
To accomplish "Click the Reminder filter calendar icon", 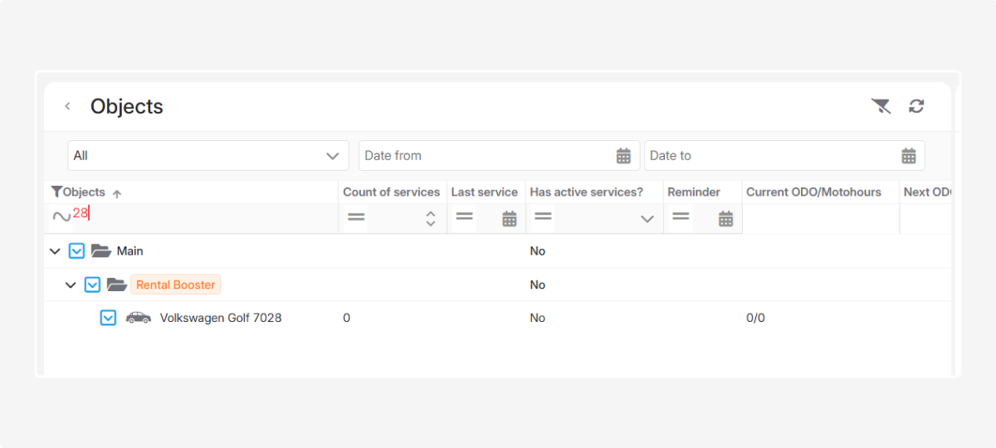I will coord(725,219).
